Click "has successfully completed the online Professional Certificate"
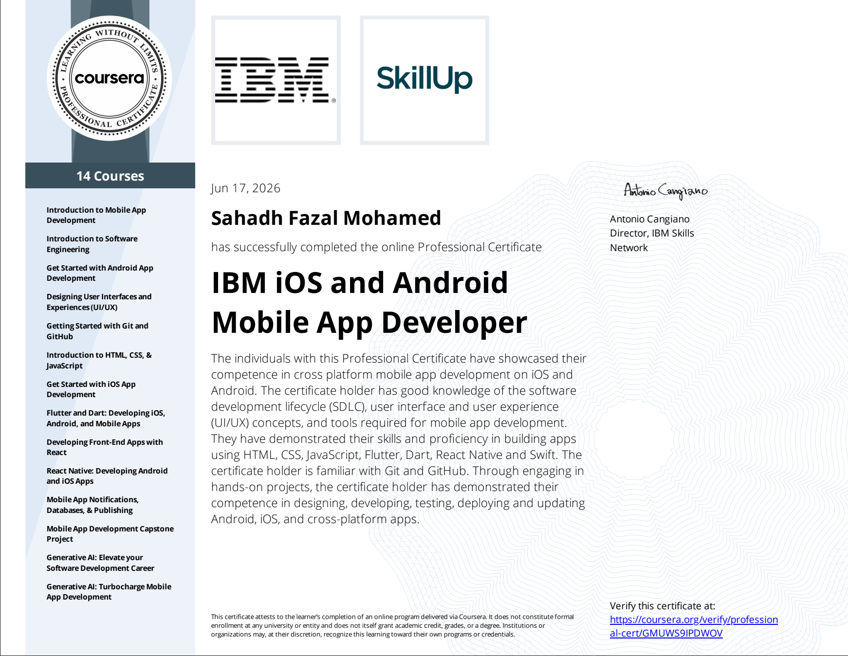The height and width of the screenshot is (656, 848). click(x=376, y=247)
